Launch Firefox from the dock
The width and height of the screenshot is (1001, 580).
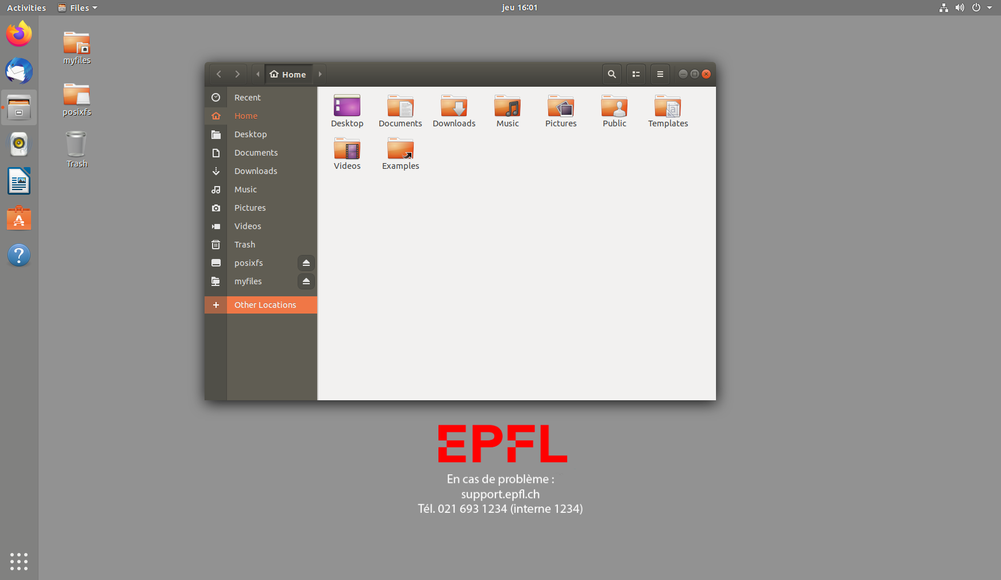19,34
